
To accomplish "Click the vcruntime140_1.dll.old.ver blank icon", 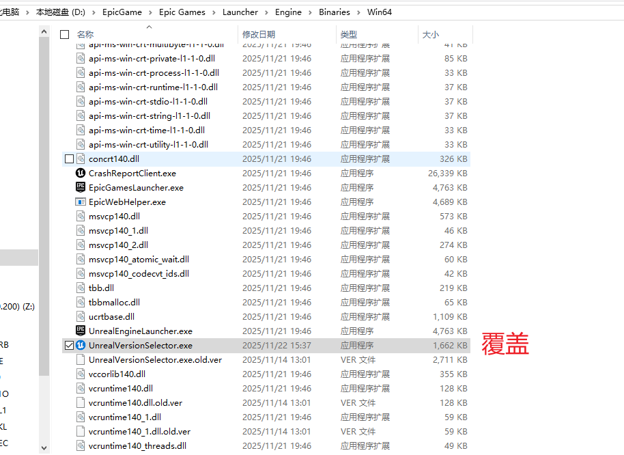I will click(81, 431).
